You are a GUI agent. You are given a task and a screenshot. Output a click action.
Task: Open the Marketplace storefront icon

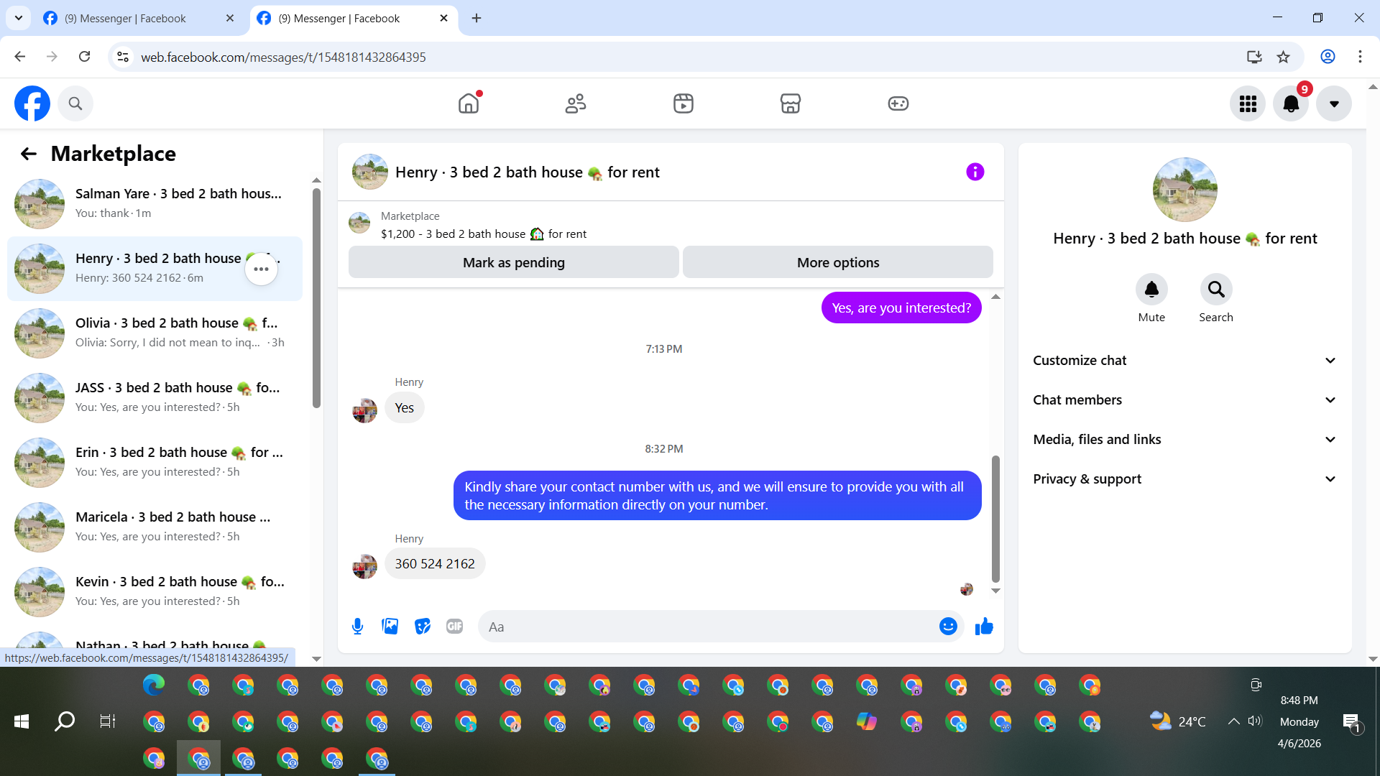[x=791, y=103]
